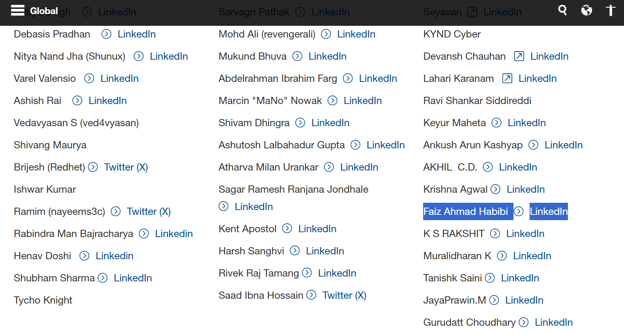Click the external-link icon beside Lahari Karanam

tap(507, 79)
